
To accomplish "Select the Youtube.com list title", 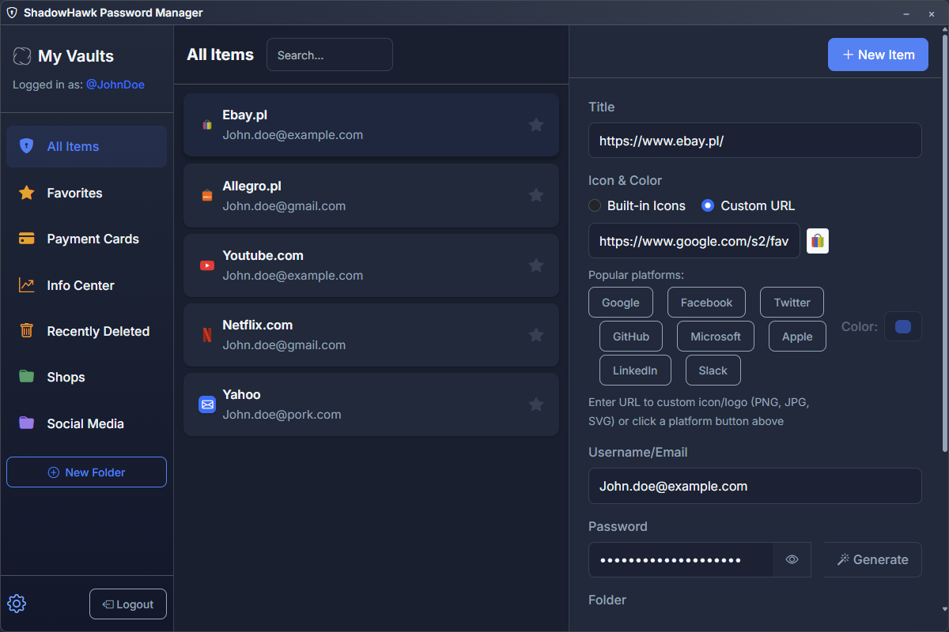I will coord(263,256).
